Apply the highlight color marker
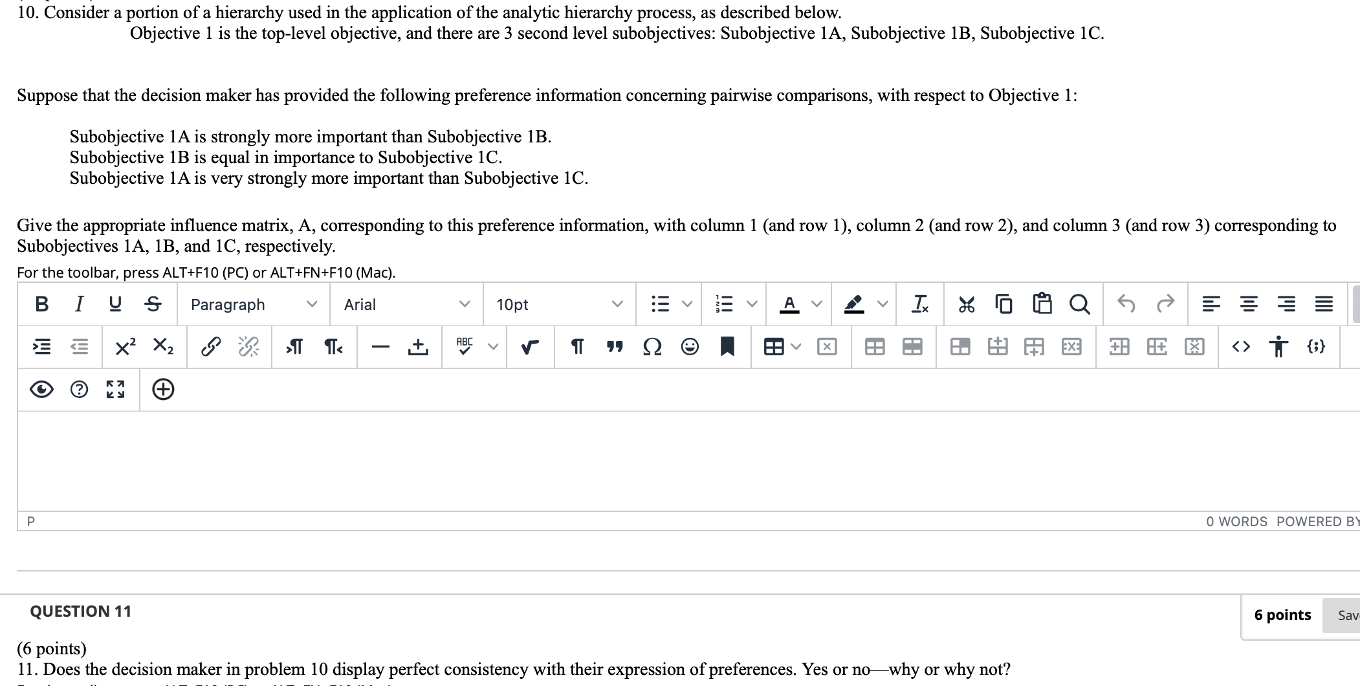This screenshot has height=686, width=1360. click(x=854, y=304)
